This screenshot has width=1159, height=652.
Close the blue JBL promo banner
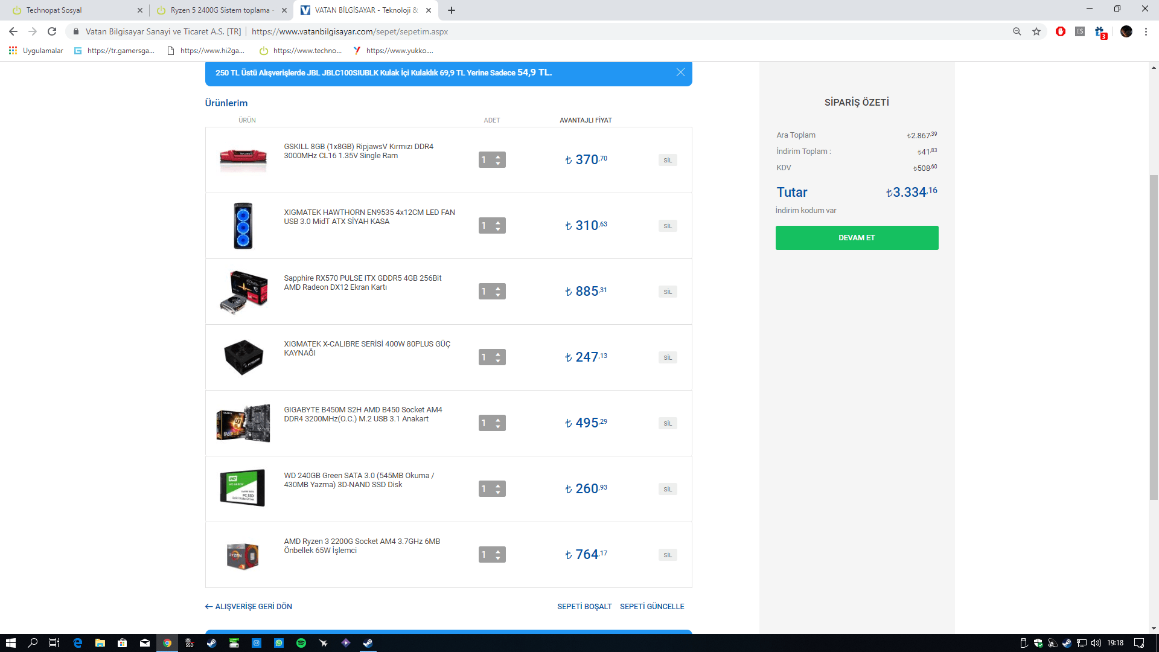pos(680,72)
